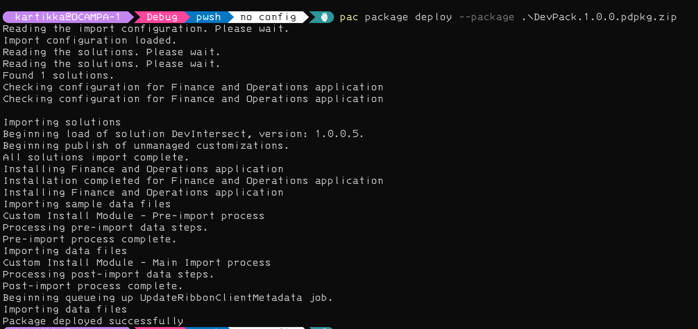Click 'All solutions import complete.' line
Image resolution: width=698 pixels, height=329 pixels.
[96, 157]
